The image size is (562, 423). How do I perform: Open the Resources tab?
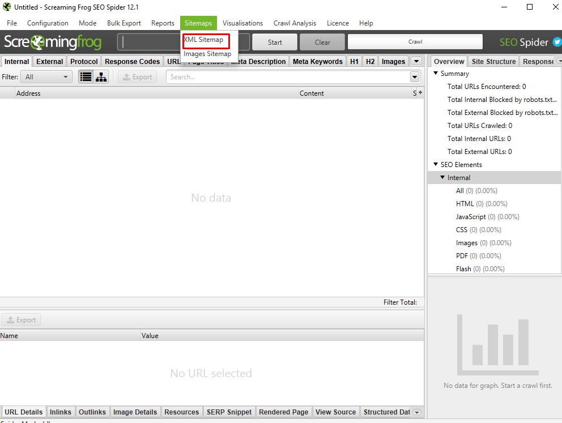(x=181, y=412)
